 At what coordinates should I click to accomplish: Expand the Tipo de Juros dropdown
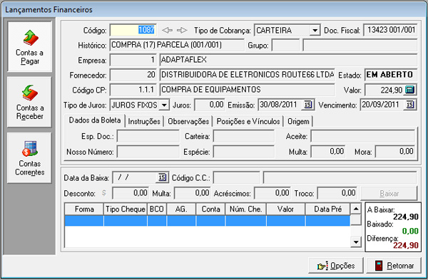[x=164, y=105]
